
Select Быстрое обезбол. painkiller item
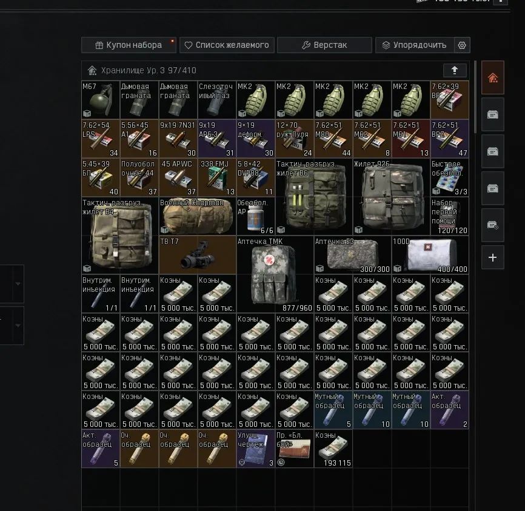pyautogui.click(x=450, y=177)
